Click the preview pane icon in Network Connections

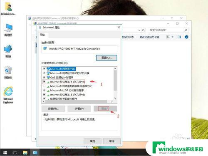pyautogui.click(x=179, y=37)
